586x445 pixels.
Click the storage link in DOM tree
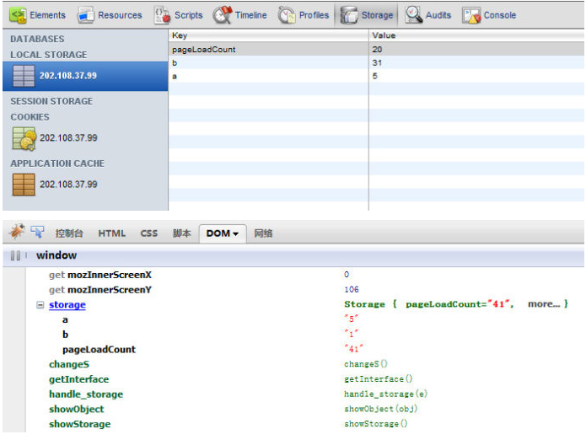67,305
